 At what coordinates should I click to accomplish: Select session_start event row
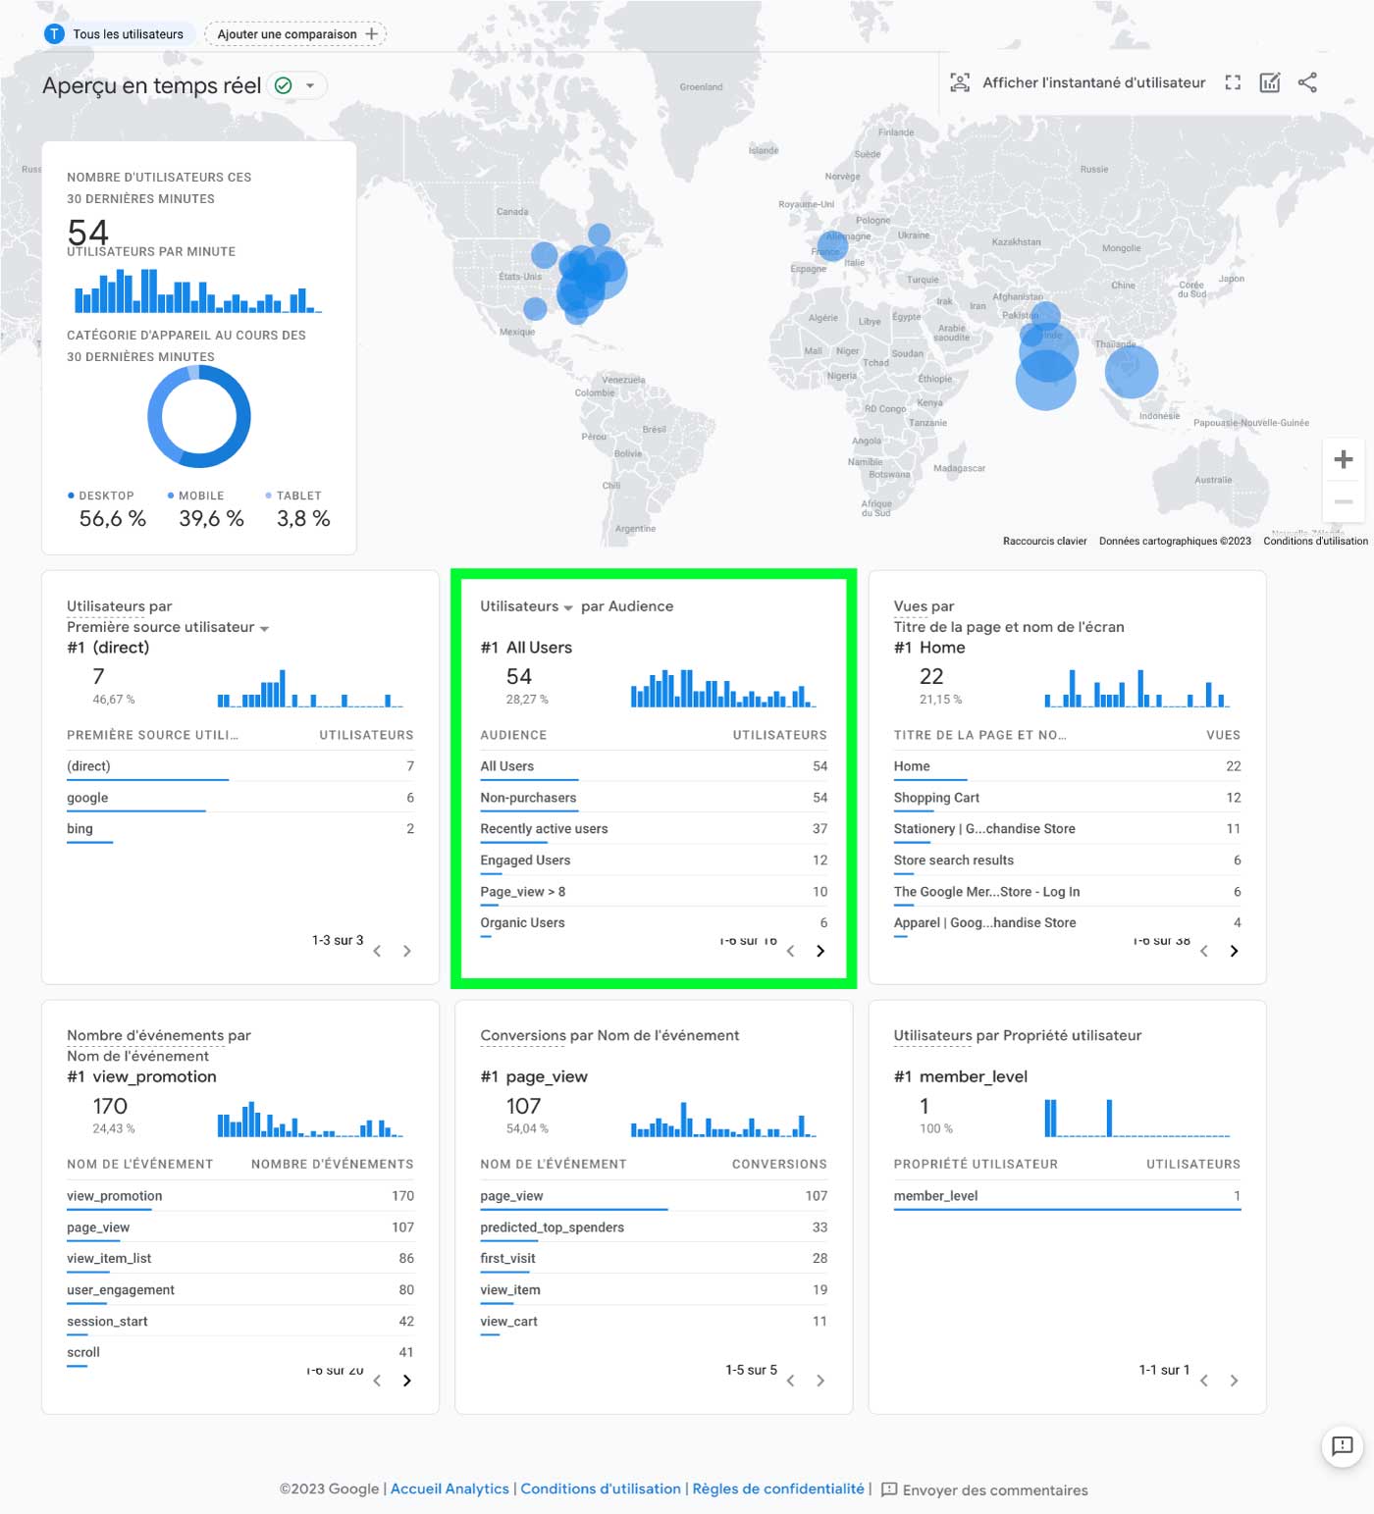click(240, 1322)
